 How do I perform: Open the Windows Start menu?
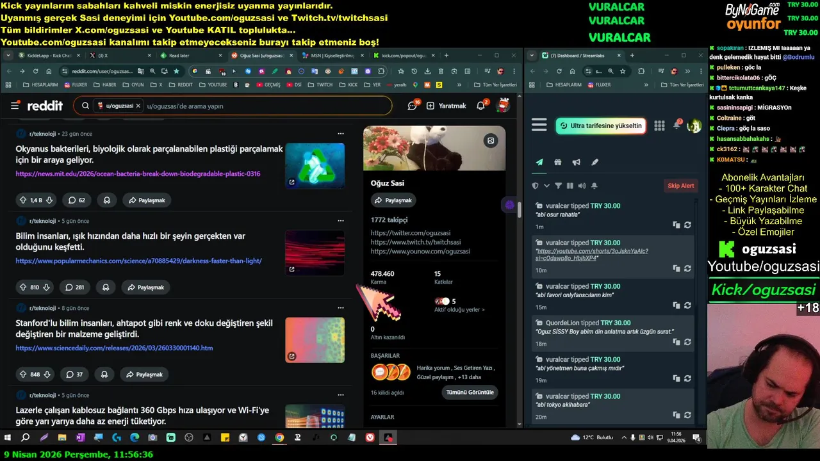click(8, 438)
